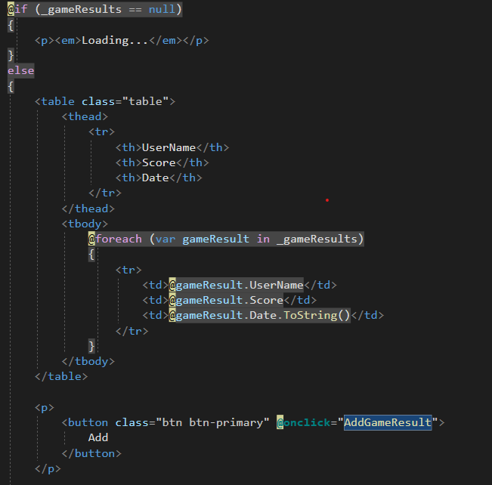The height and width of the screenshot is (485, 492).
Task: Click the _gameResults == null condition
Action: tap(107, 9)
